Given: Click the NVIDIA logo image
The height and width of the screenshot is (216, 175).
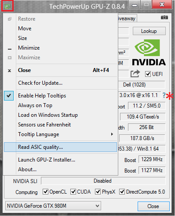Looking at the screenshot, I should click(x=149, y=52).
